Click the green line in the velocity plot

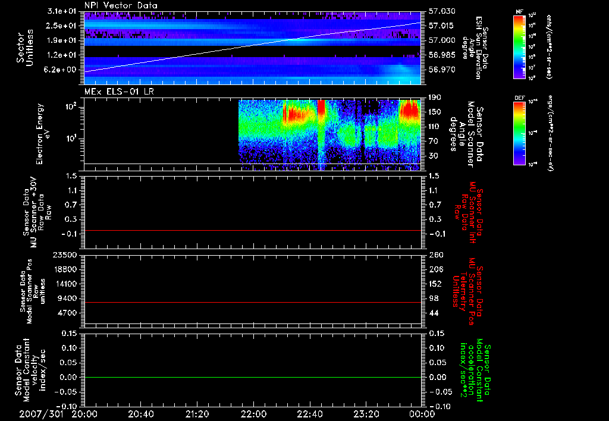click(x=253, y=377)
